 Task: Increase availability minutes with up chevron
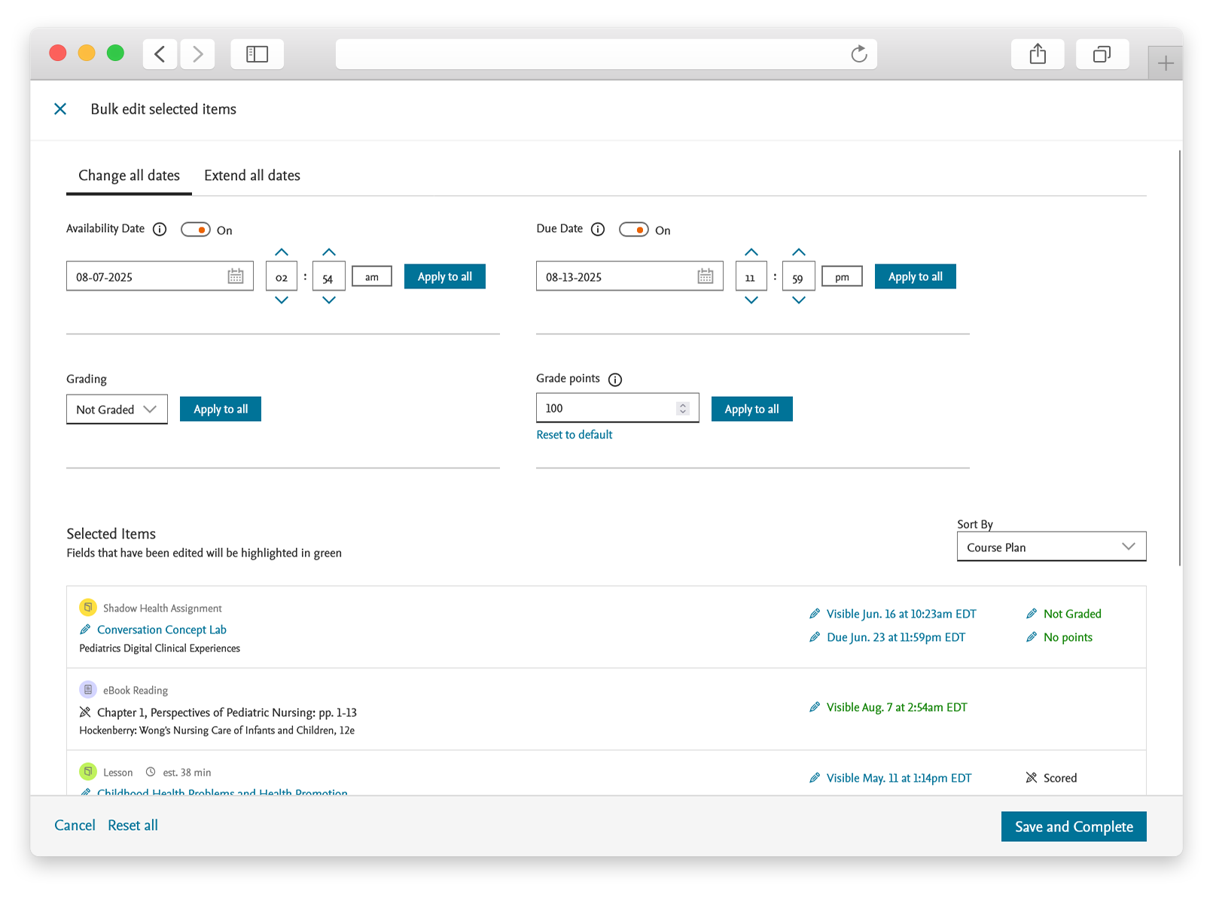pos(329,252)
